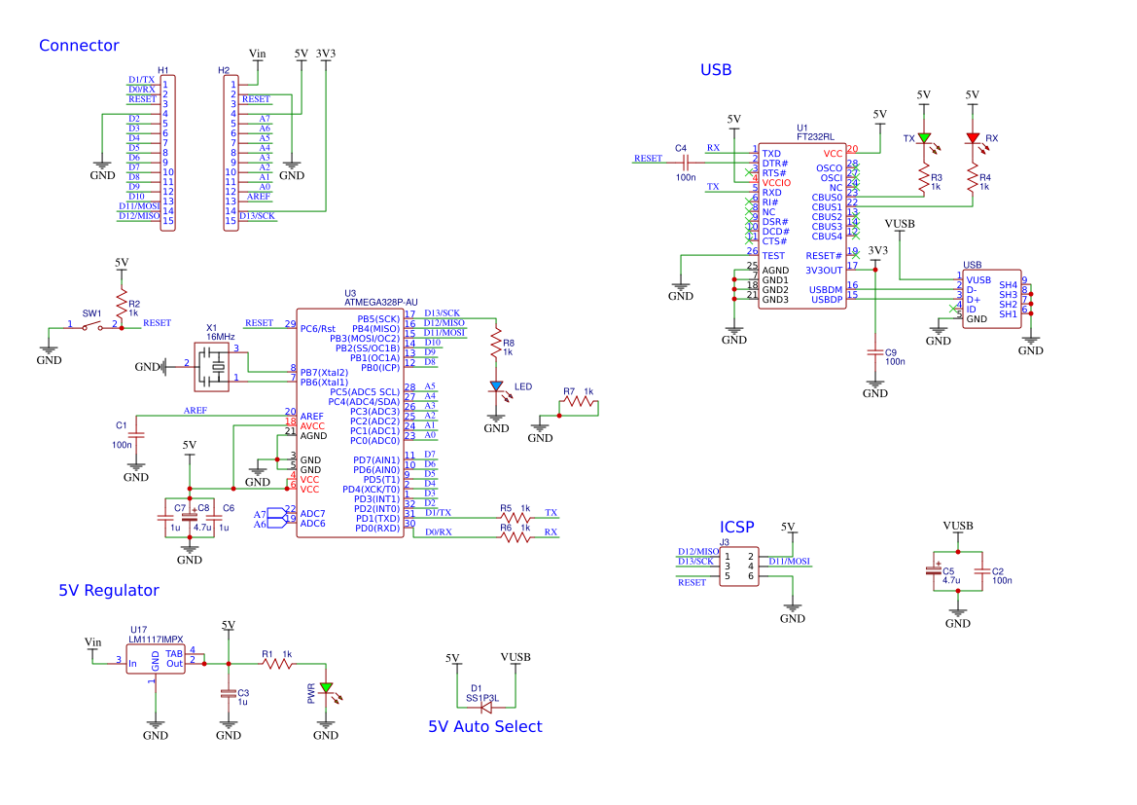Click the X1 16MHz crystal symbol
This screenshot has width=1137, height=805.
212,367
